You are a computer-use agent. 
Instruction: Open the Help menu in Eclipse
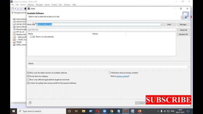(x=74, y=5)
